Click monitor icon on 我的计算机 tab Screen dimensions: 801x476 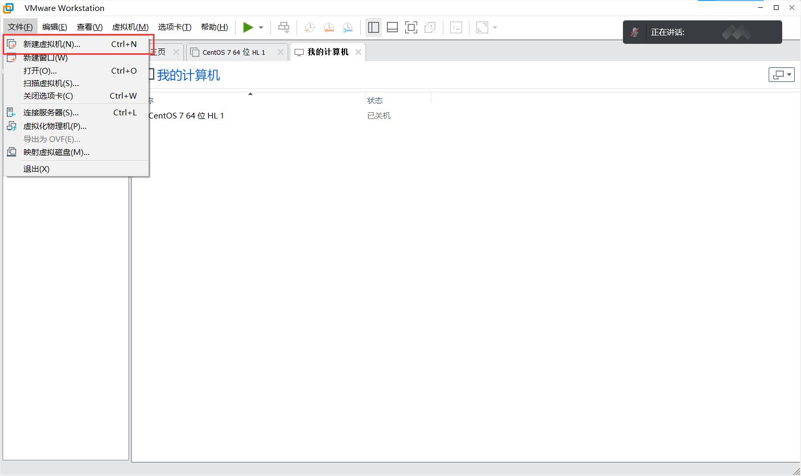(299, 52)
